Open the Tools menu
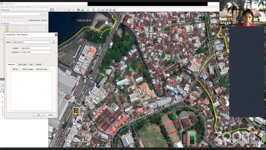Image resolution: width=266 pixels, height=150 pixels. [18, 7]
